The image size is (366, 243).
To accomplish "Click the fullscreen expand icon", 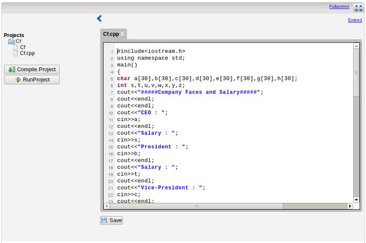I will 358,8.
